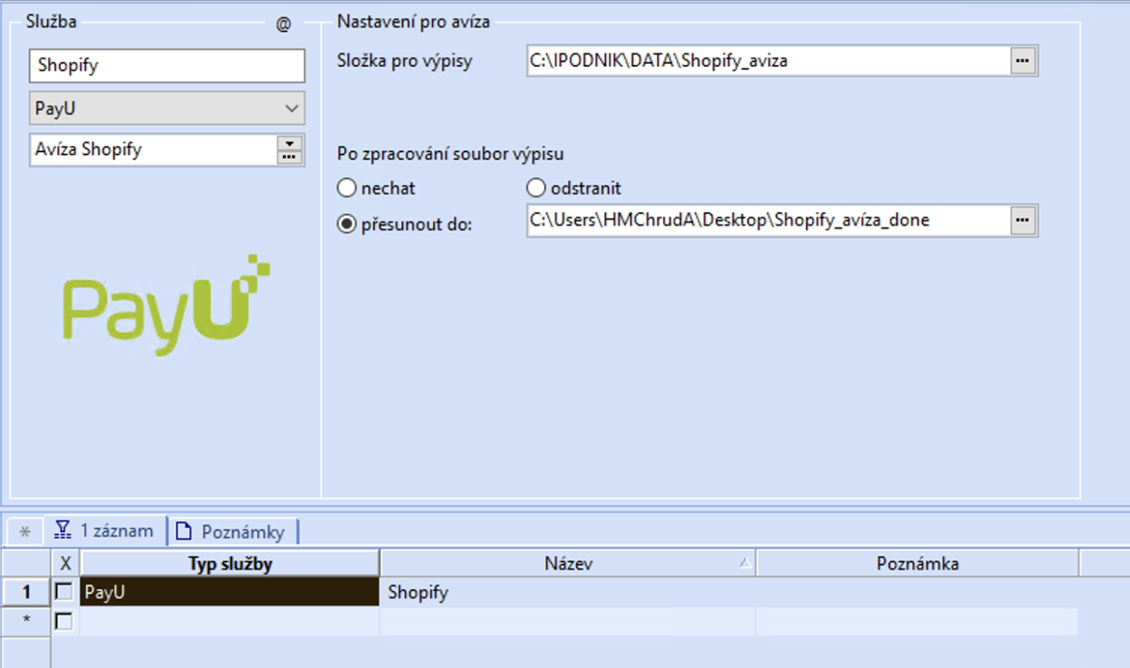Open the Avíza Shopify lookup button
The height and width of the screenshot is (668, 1130).
(x=289, y=150)
